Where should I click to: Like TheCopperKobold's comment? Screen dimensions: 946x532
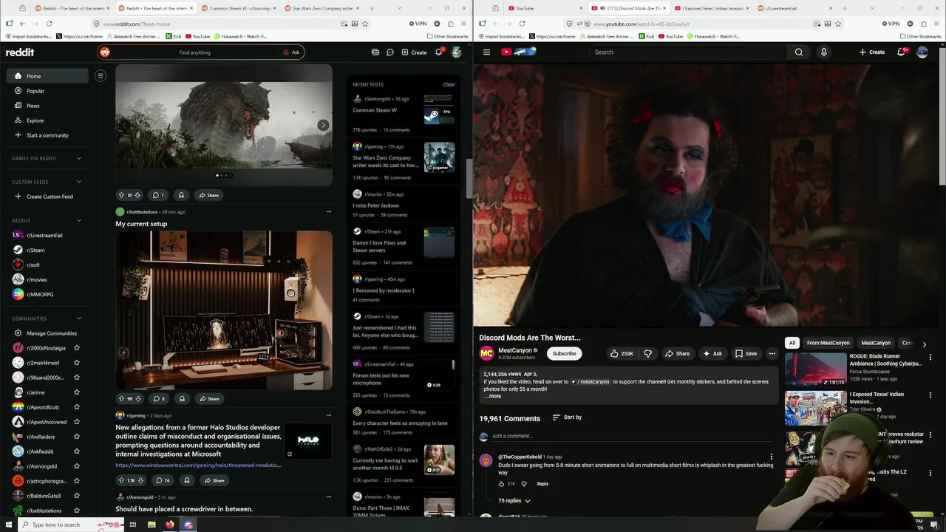[502, 484]
